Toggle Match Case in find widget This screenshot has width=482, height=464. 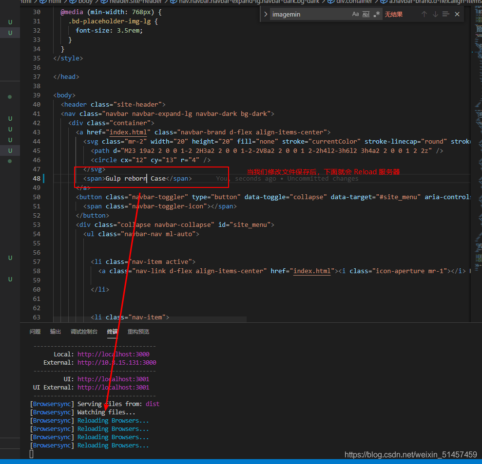[x=355, y=14]
